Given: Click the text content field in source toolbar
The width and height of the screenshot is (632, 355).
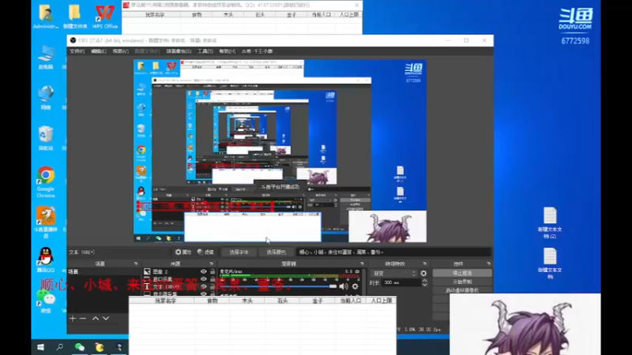Looking at the screenshot, I should coord(393,252).
